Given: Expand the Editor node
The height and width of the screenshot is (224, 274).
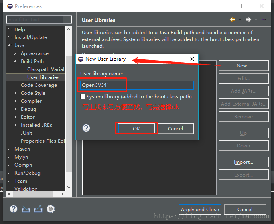Looking at the screenshot, I should pos(15,117).
